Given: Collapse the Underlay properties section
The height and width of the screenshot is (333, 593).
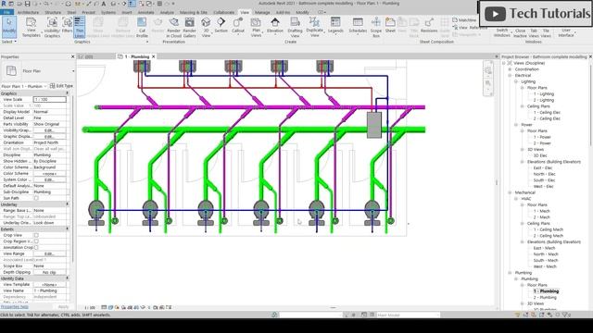Looking at the screenshot, I should (68, 204).
